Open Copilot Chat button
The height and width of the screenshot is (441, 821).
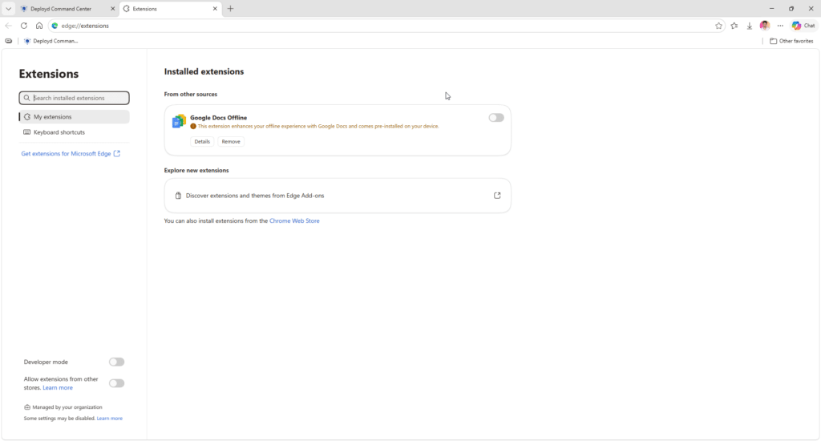(803, 26)
